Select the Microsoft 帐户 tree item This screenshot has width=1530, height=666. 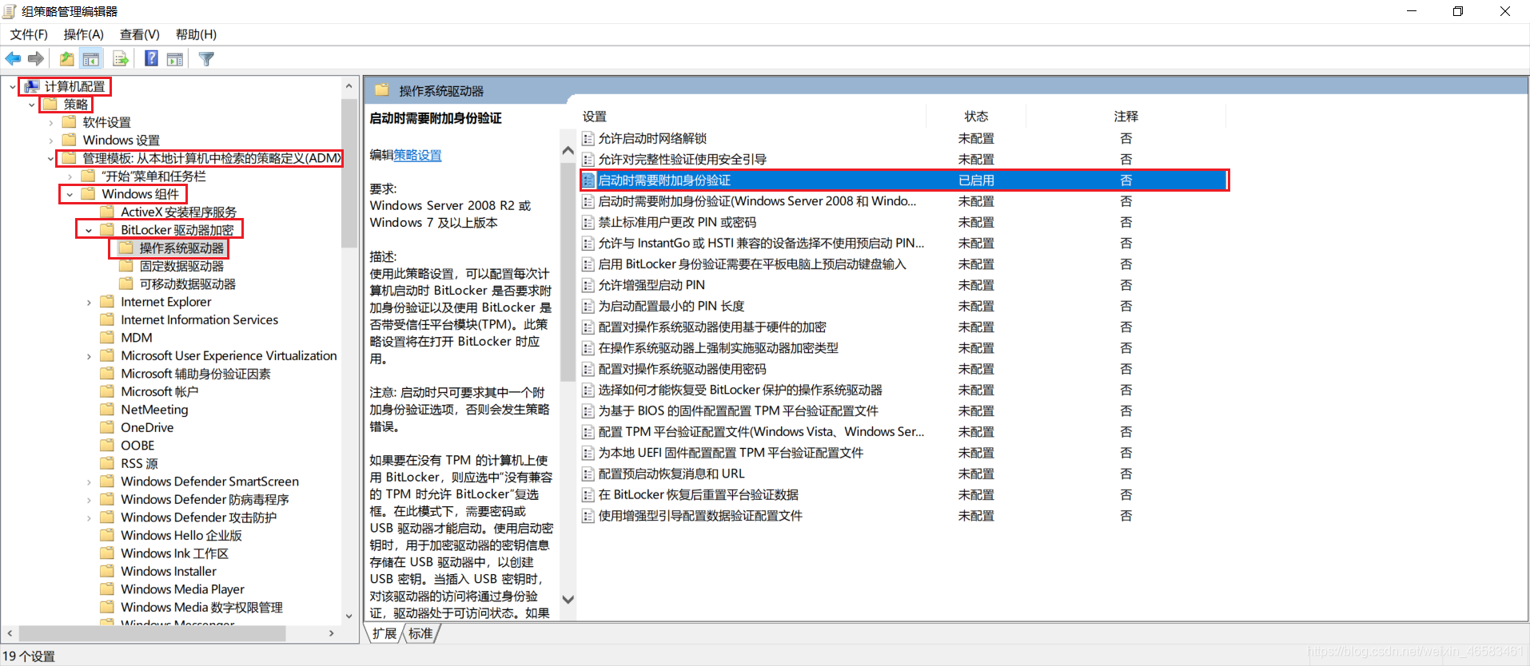click(159, 392)
